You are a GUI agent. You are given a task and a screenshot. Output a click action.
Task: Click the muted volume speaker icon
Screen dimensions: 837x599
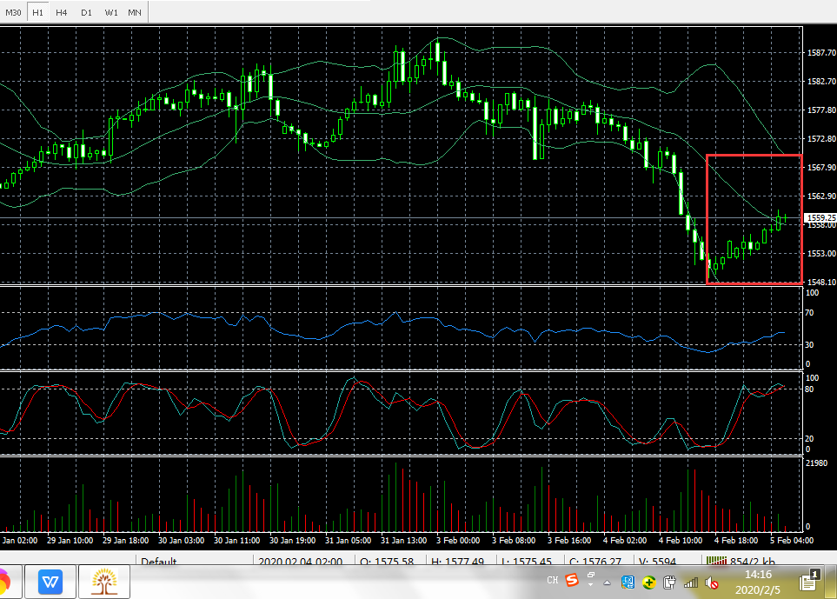click(711, 582)
